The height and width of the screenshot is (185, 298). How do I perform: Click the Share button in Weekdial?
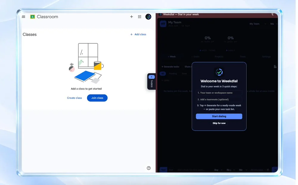[188, 67]
